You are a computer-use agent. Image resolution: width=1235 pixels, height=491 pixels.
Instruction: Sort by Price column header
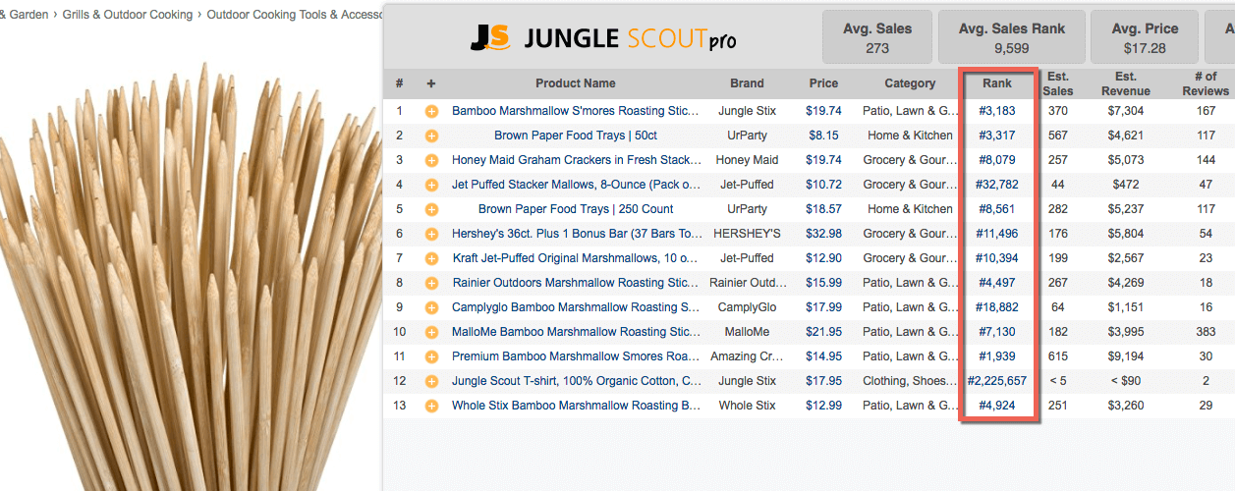pos(823,83)
